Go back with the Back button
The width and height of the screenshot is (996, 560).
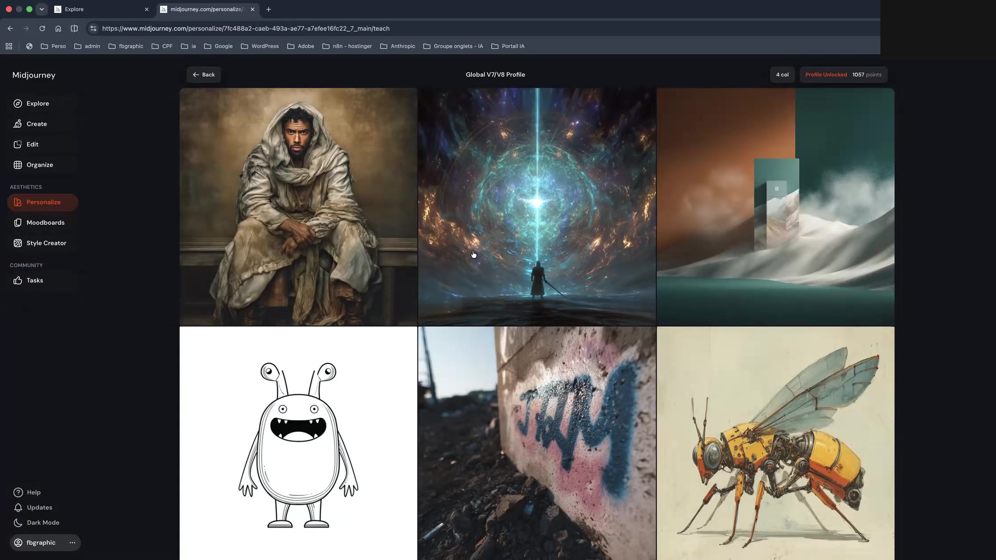pos(204,75)
